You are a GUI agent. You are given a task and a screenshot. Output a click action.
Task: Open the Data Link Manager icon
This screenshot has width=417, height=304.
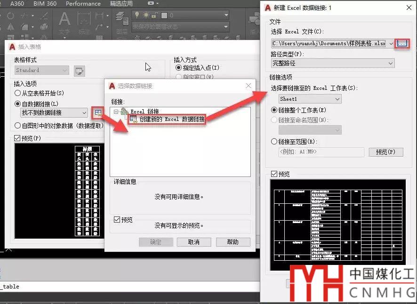97,113
